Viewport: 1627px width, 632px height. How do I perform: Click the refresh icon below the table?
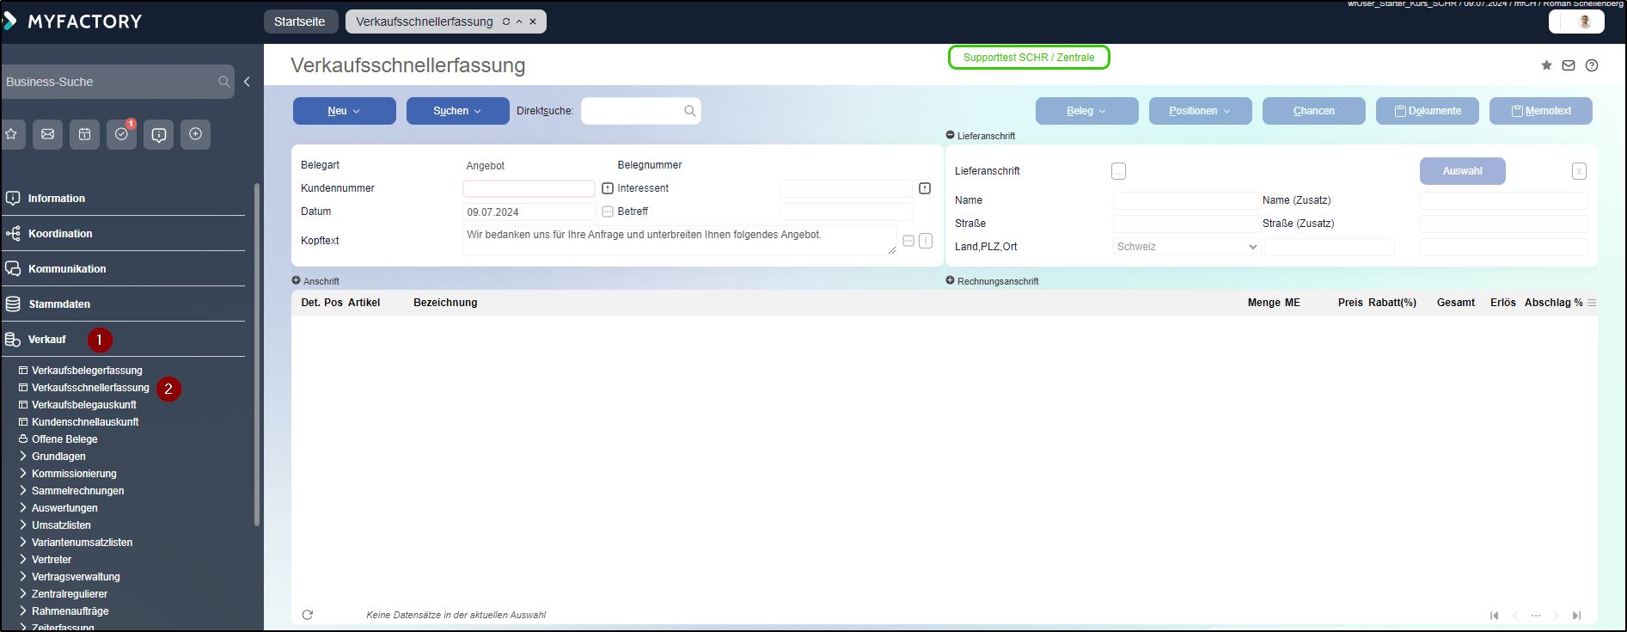tap(308, 615)
